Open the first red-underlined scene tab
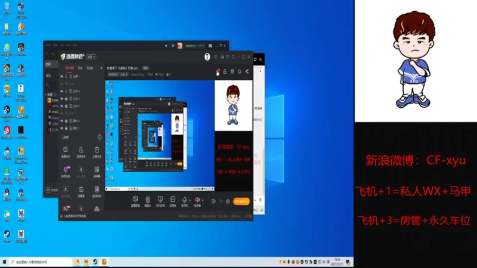This screenshot has height=268, width=477. [70, 68]
